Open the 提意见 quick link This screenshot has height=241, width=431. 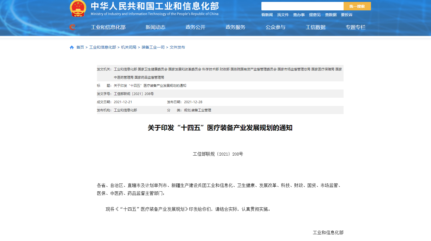click(x=315, y=15)
